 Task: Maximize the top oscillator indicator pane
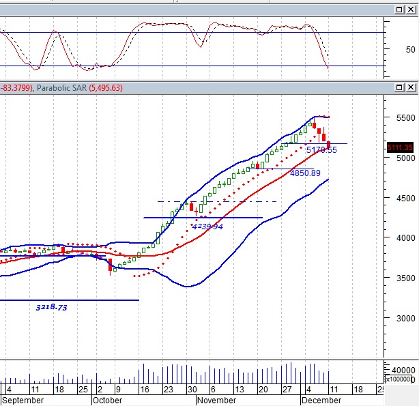(398, 9)
